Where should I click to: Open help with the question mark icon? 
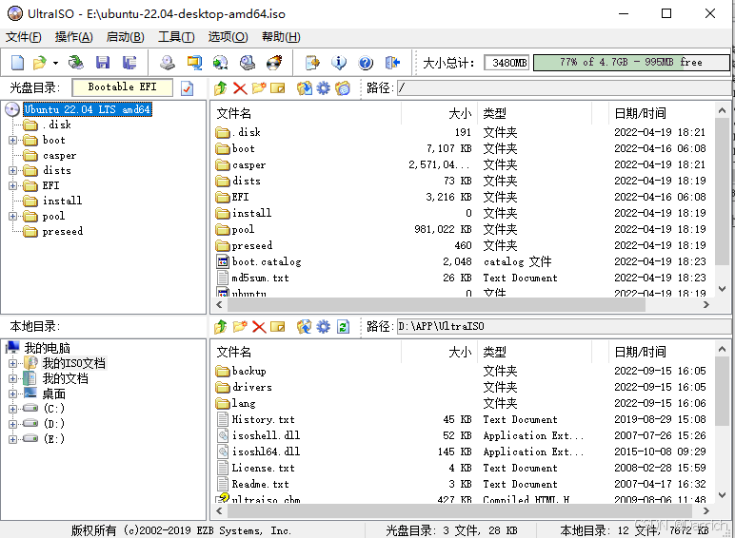pyautogui.click(x=366, y=62)
